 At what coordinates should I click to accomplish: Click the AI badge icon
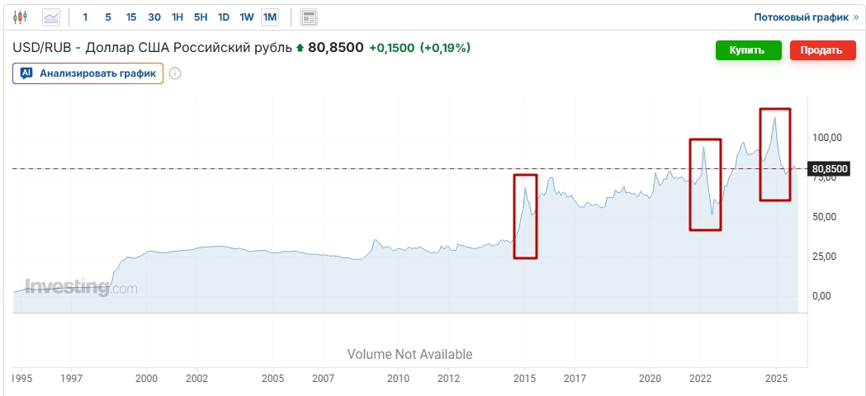(26, 73)
